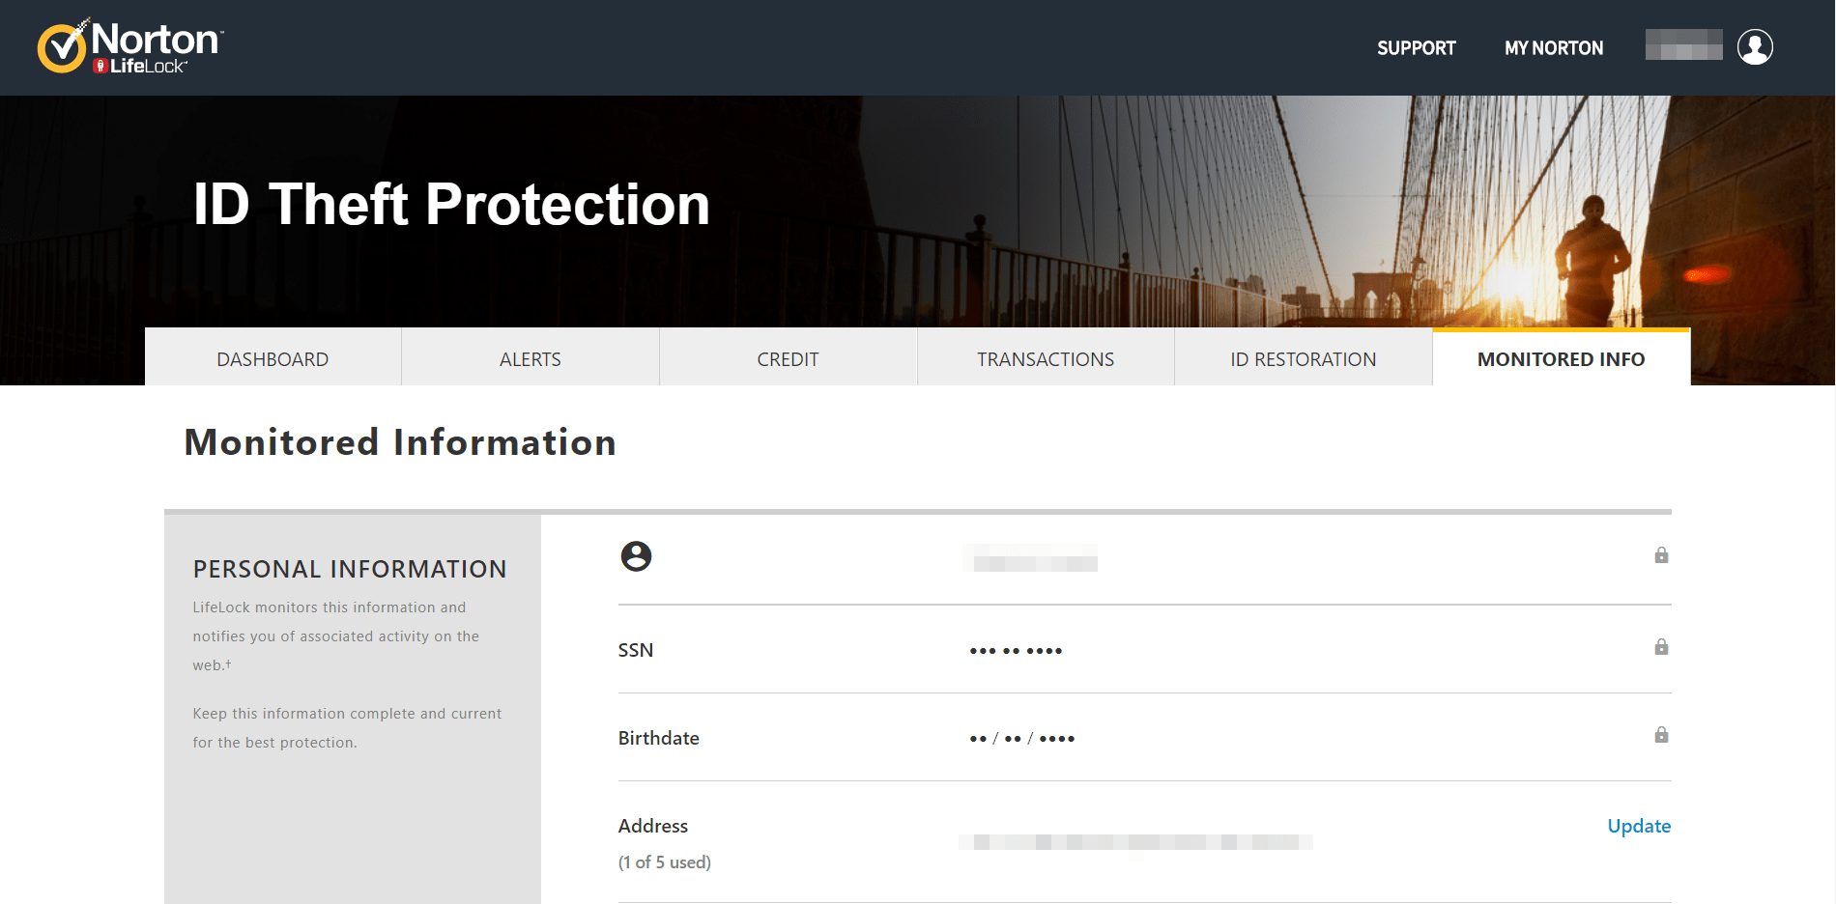Go to MY NORTON
Screen dimensions: 1836x904
1554,48
